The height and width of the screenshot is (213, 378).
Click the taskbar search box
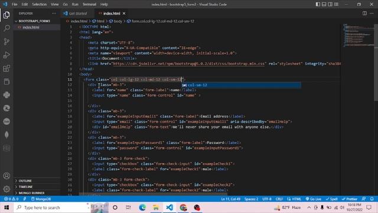pos(61,208)
